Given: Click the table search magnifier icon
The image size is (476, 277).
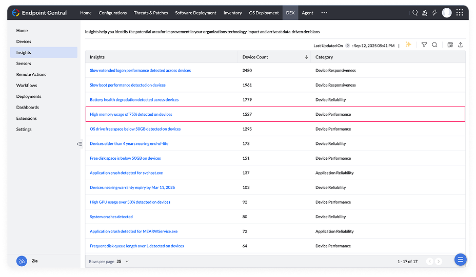Looking at the screenshot, I should click(434, 45).
